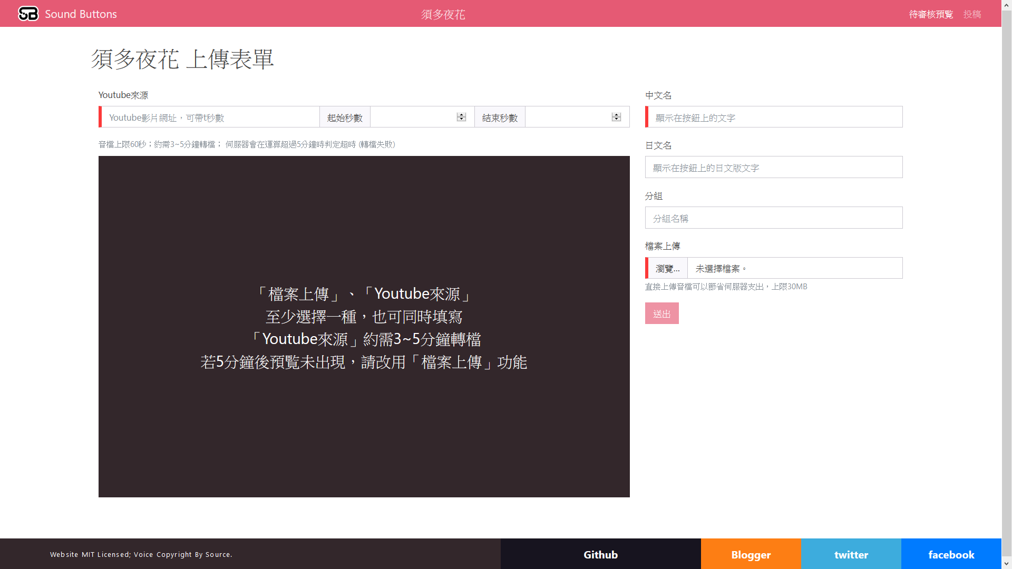This screenshot has height=569, width=1012.
Task: Click the 送出 submit button
Action: pyautogui.click(x=661, y=313)
